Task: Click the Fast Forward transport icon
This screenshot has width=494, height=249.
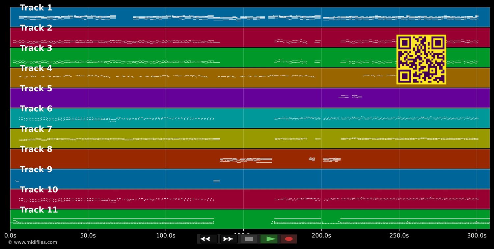Action: coord(228,239)
